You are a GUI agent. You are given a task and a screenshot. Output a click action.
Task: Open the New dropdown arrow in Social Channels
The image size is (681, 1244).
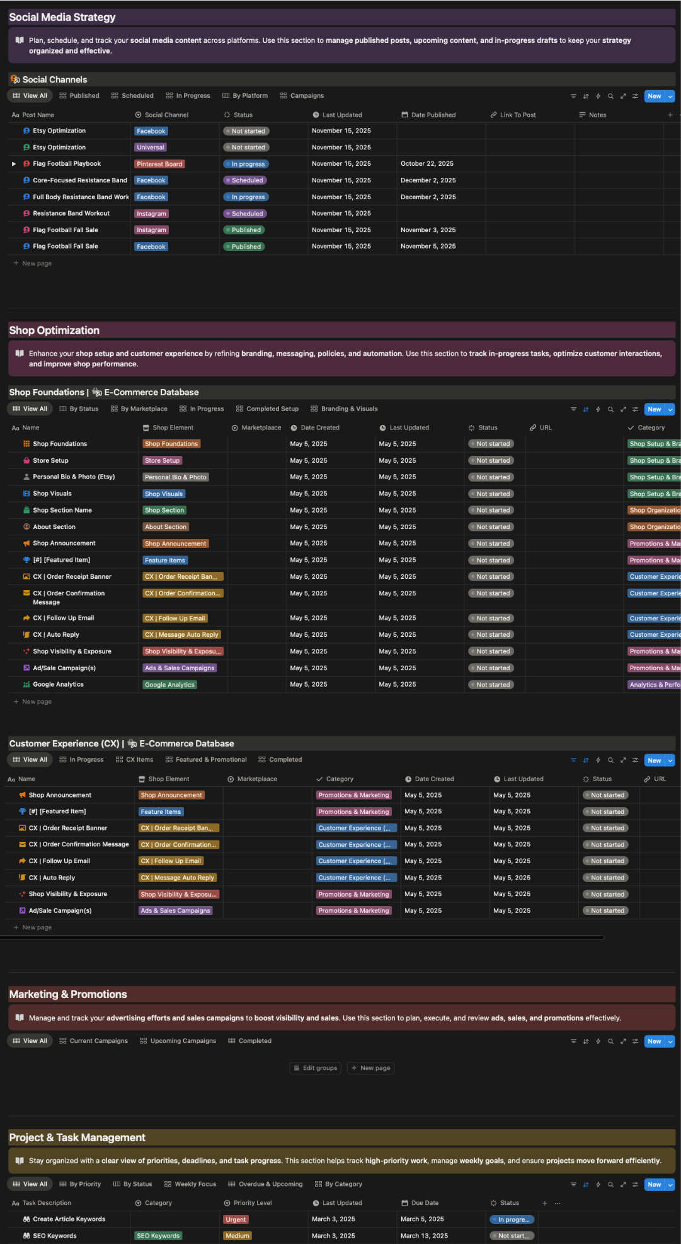(x=670, y=96)
